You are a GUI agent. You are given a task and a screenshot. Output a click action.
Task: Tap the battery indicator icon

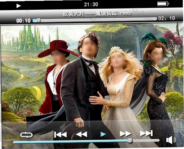point(163,4)
